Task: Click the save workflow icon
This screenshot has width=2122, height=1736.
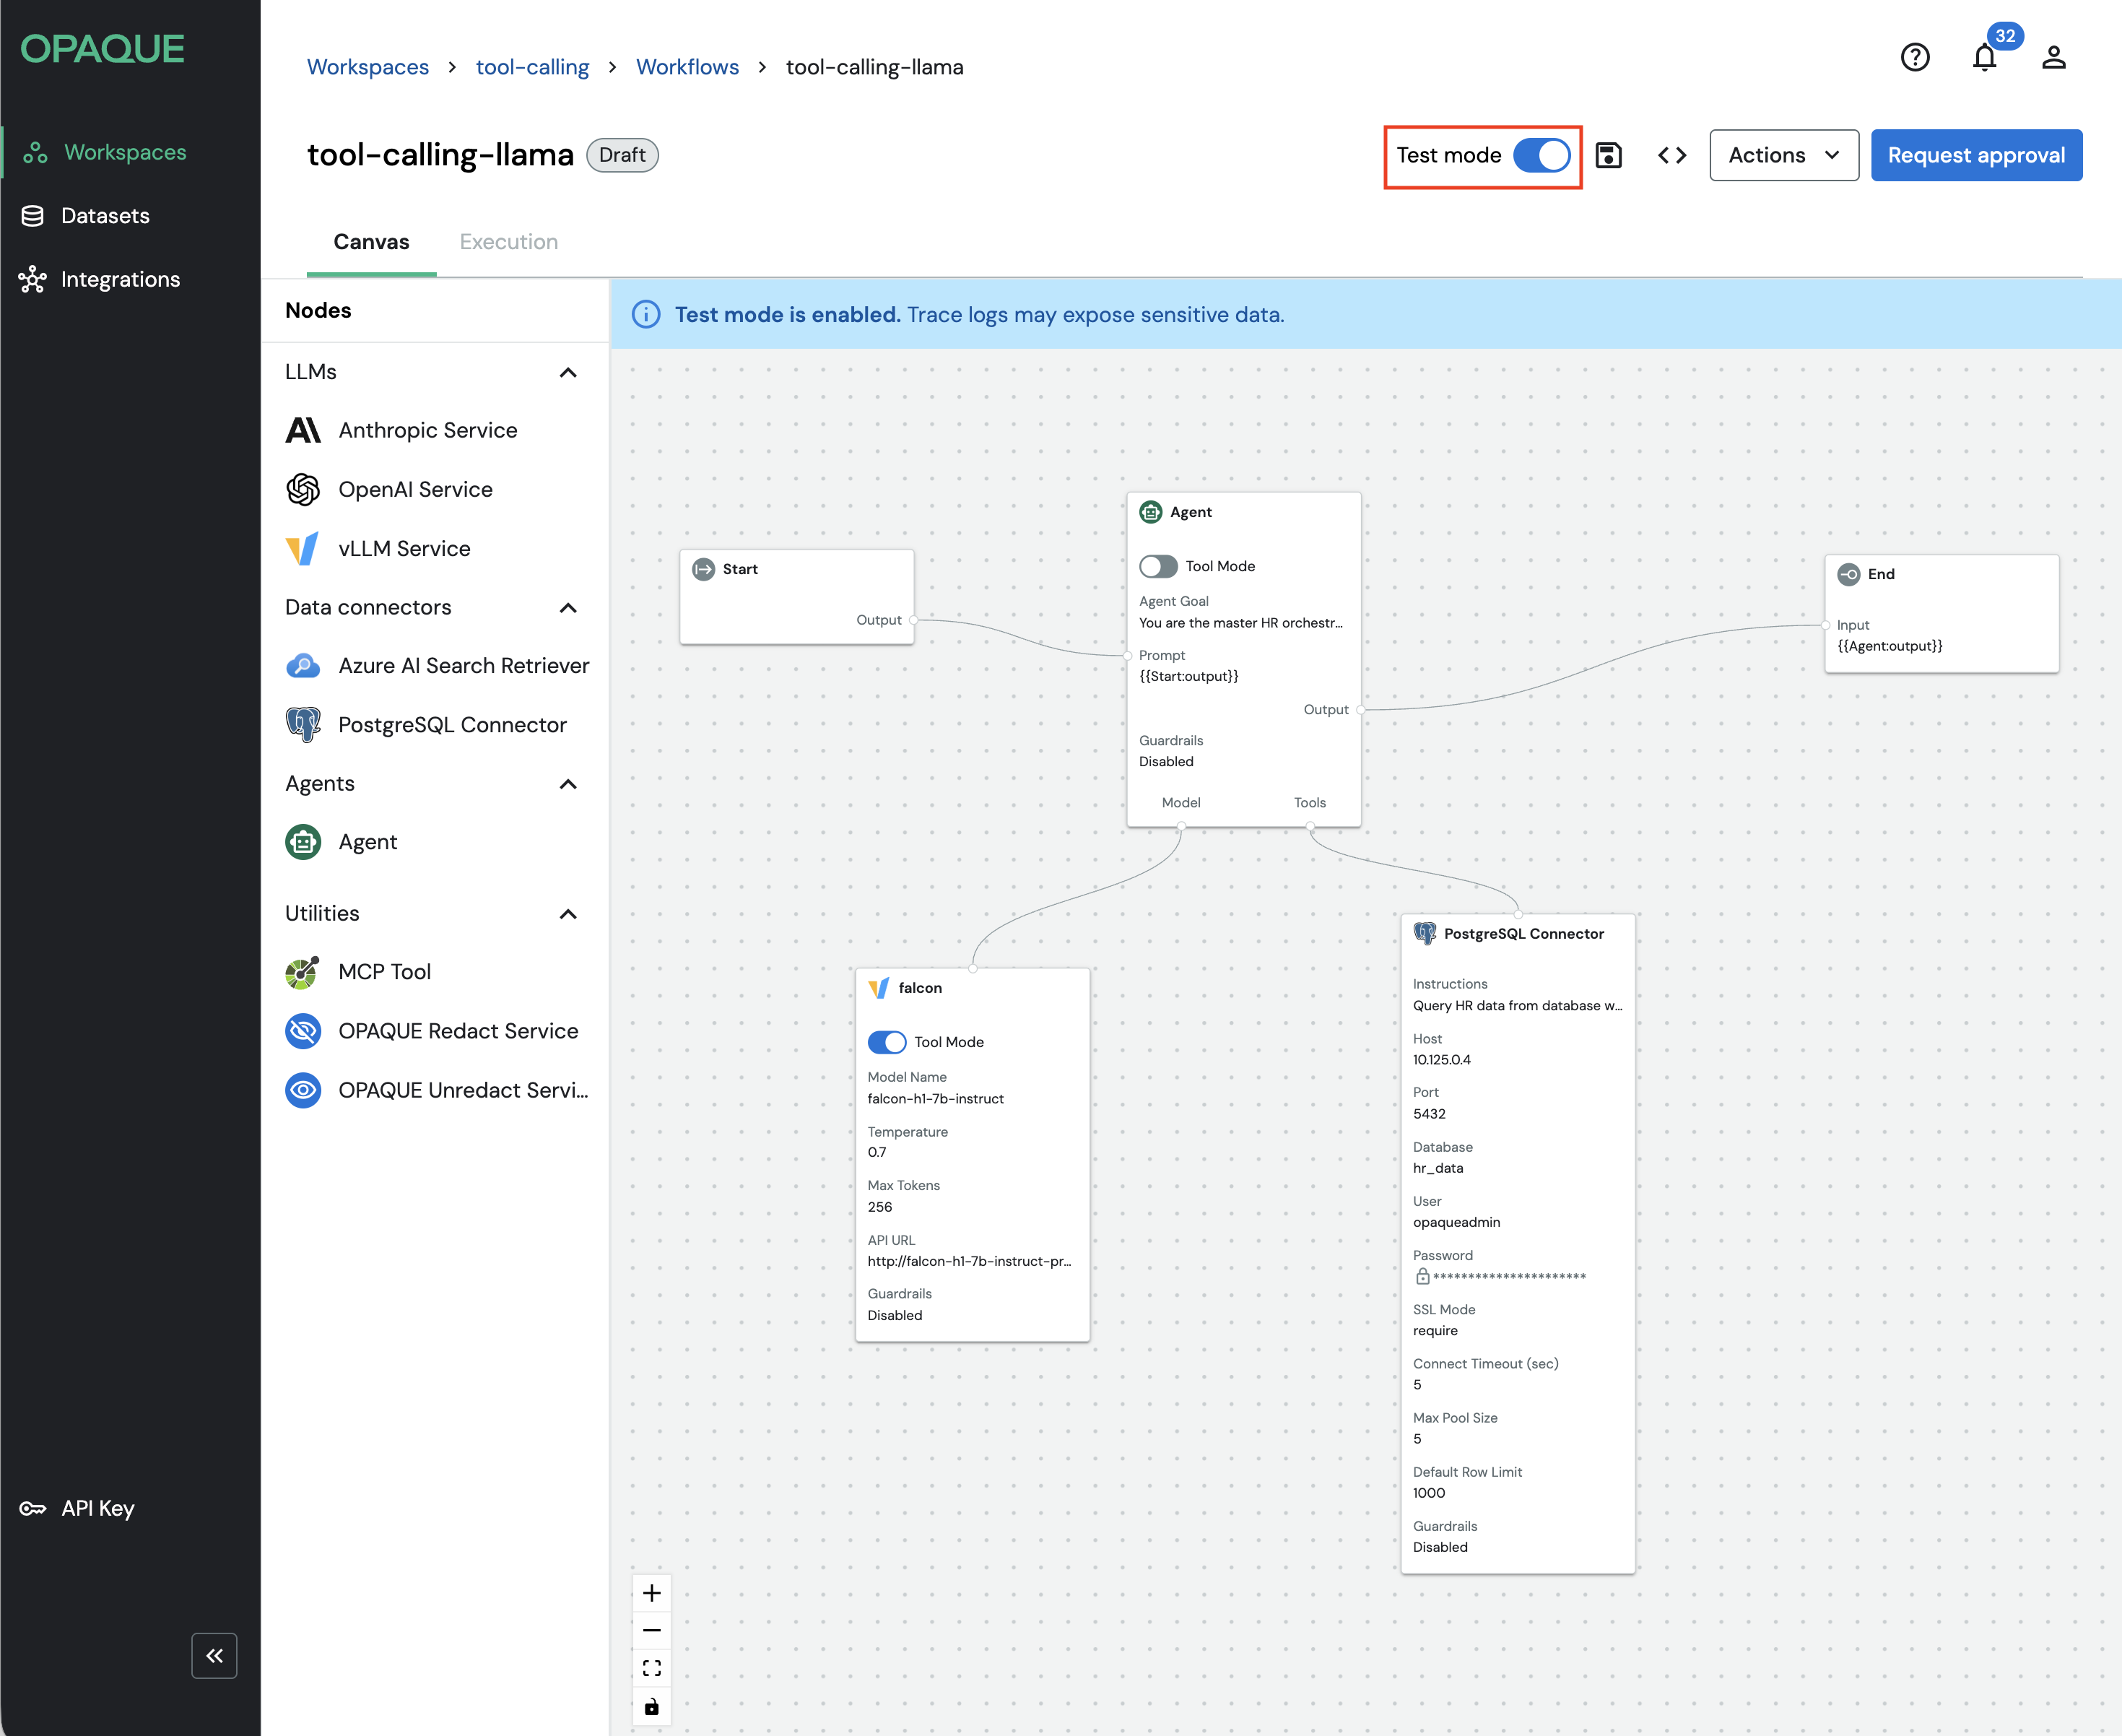Action: click(x=1608, y=155)
